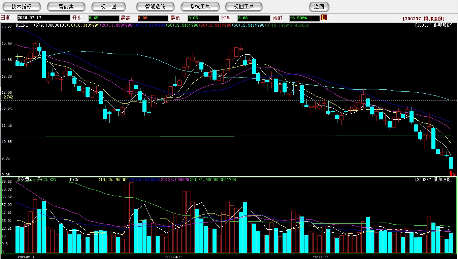This screenshot has height=259, width=458.
Task: Click the red [300337 银邦股份] header label
Action: 424,19
